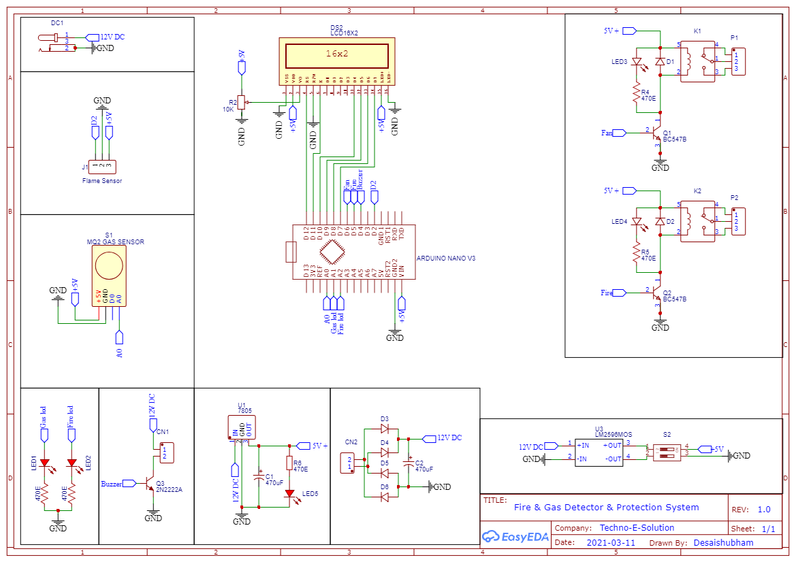The height and width of the screenshot is (562, 796).
Task: Click the Flame Sensor connector J1
Action: 101,167
